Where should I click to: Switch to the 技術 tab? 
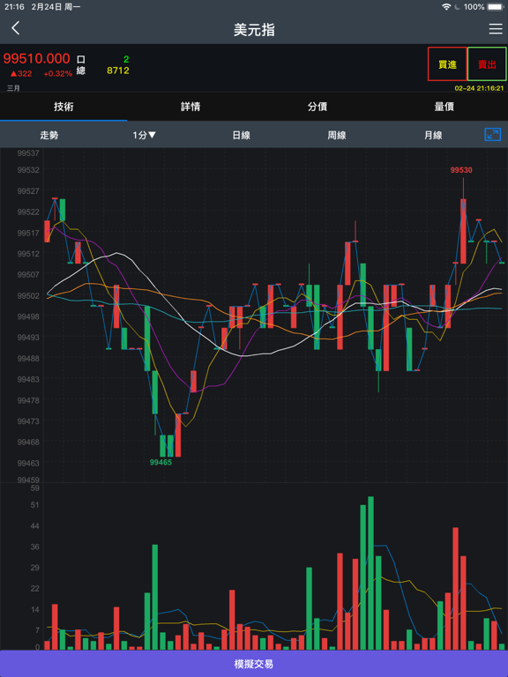[x=63, y=107]
